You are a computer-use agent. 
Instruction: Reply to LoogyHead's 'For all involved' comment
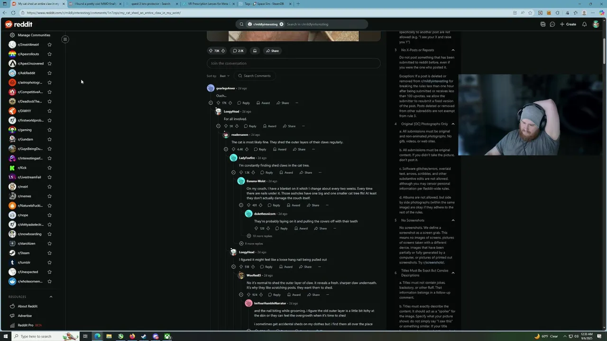[x=250, y=126]
